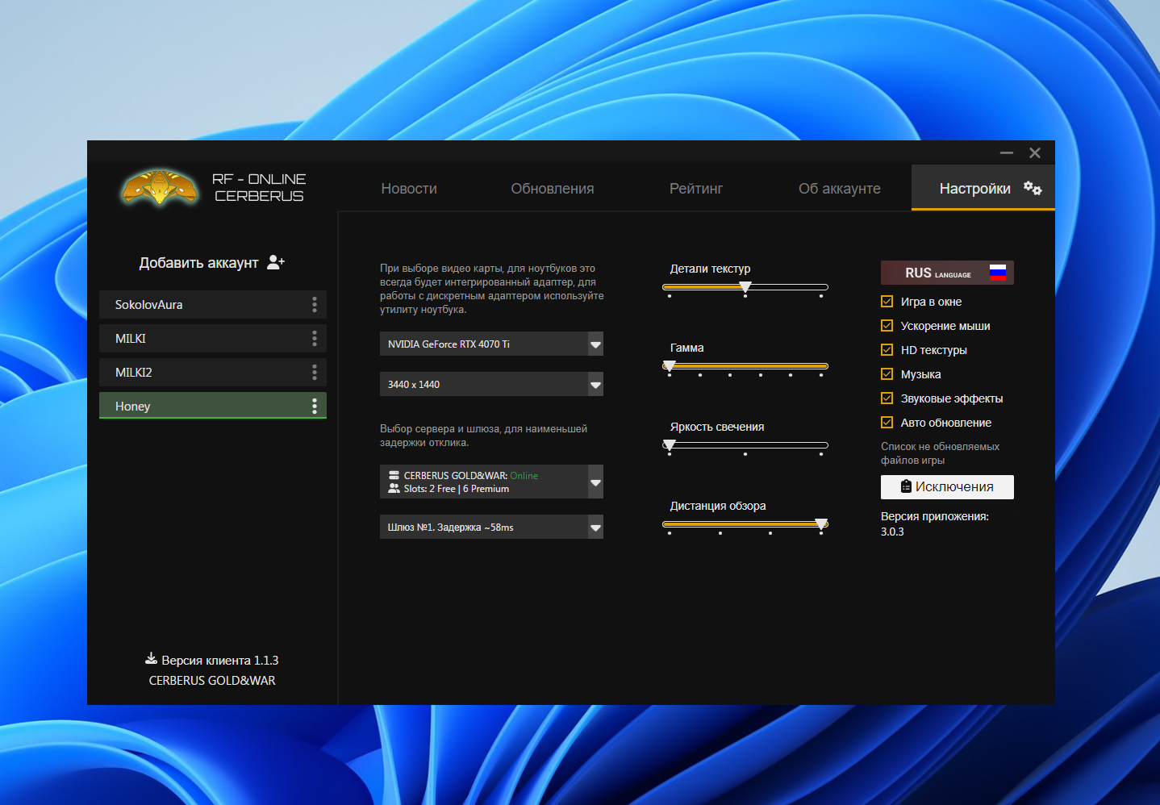This screenshot has width=1160, height=805.
Task: Click the RF Online Cerberus logo
Action: [213, 187]
